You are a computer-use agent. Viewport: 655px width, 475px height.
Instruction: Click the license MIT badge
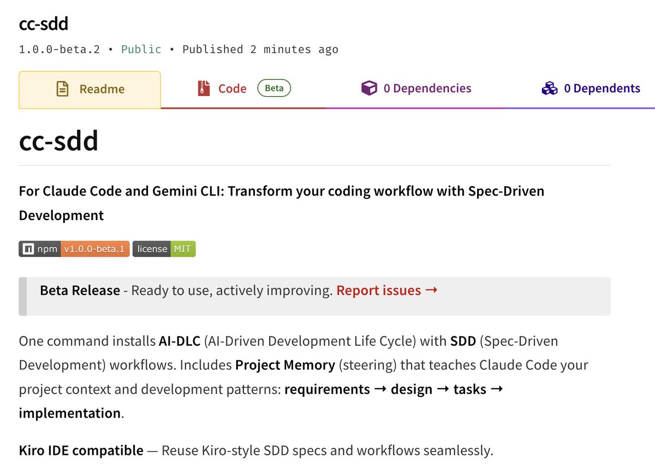pyautogui.click(x=164, y=249)
